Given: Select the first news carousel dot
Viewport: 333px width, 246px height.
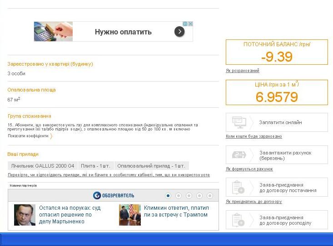Looking at the screenshot, I should 168,196.
